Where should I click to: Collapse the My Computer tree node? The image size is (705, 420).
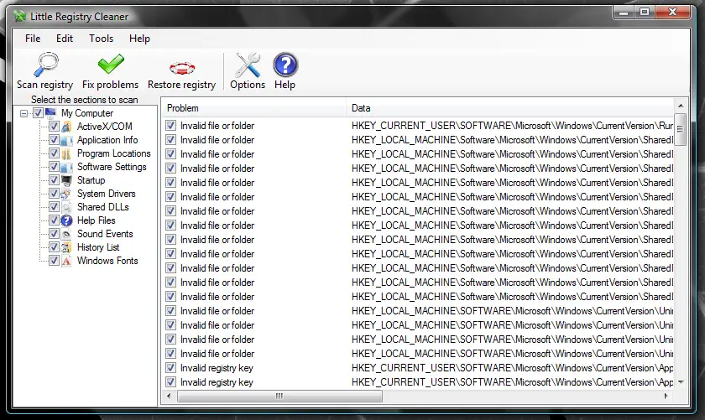point(23,113)
